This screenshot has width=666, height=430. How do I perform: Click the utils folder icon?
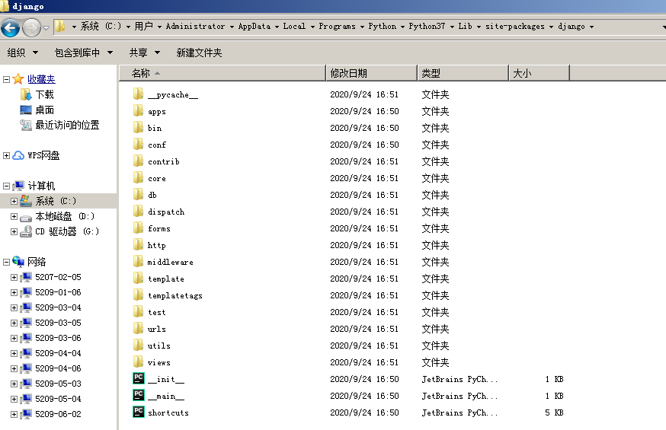coord(138,346)
